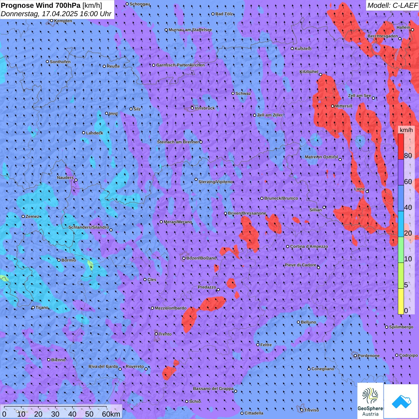Click the Treviso label

coord(311,410)
